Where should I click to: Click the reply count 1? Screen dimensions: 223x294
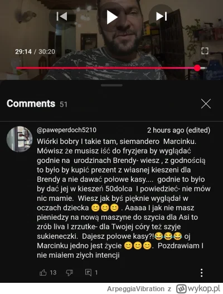pos(96,272)
